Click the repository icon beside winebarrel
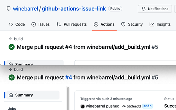 coord(9,9)
